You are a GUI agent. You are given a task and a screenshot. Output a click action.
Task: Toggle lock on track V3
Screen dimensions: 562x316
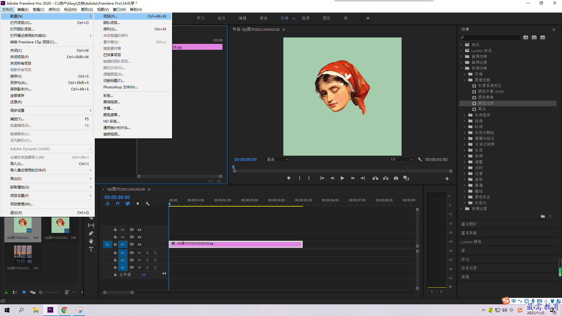click(115, 230)
